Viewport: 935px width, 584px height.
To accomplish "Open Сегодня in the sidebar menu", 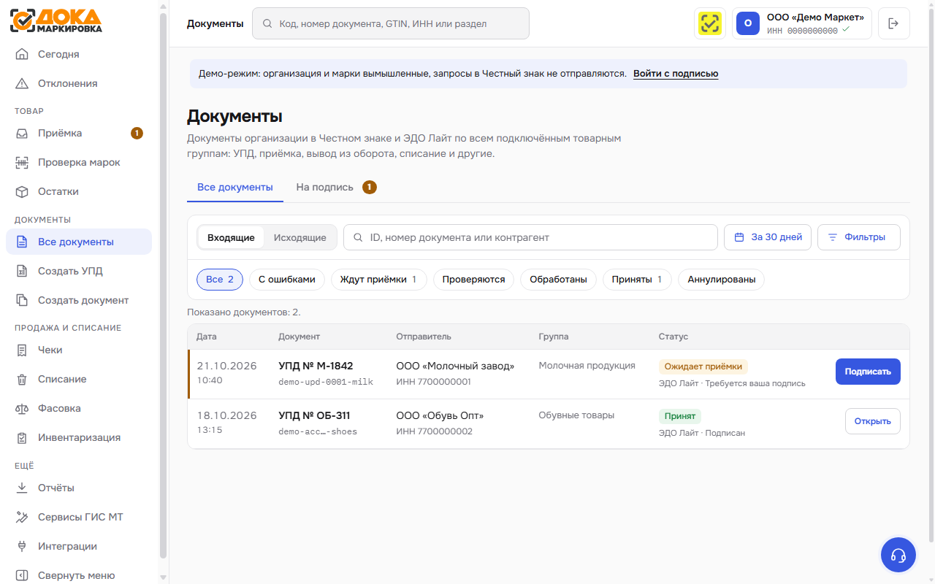I will click(x=79, y=54).
